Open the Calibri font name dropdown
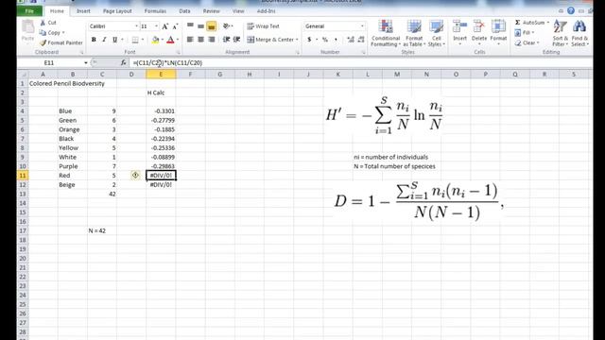 136,26
